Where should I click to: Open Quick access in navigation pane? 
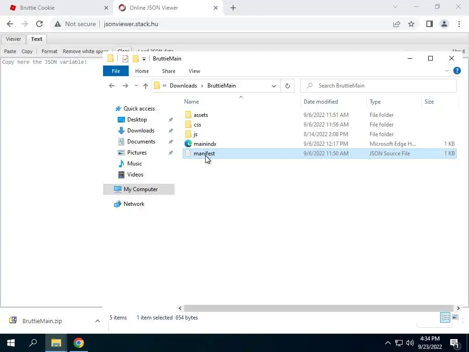click(139, 108)
